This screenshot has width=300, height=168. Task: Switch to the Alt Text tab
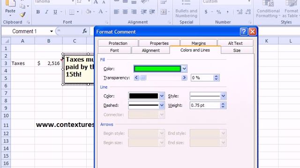235,43
